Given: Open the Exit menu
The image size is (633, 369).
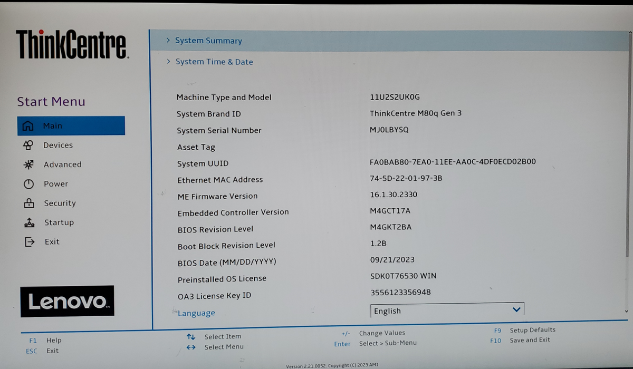Looking at the screenshot, I should coord(52,242).
